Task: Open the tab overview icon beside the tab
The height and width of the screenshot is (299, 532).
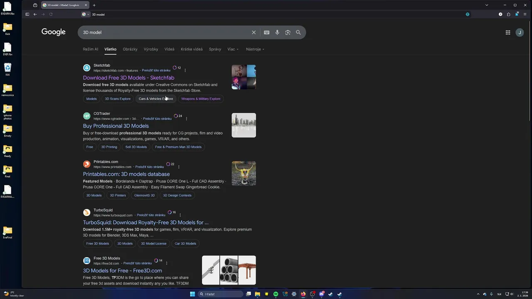Action: coord(35,5)
